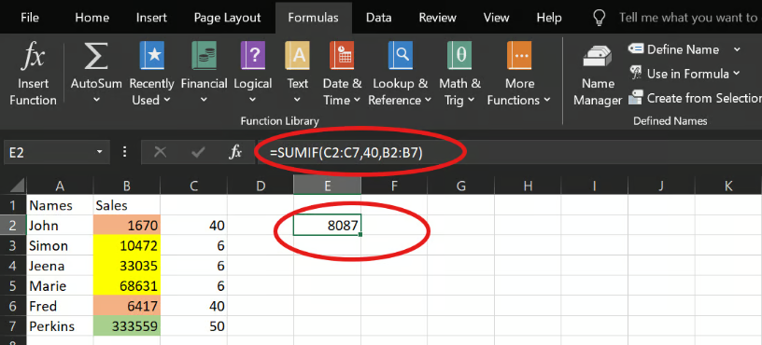Open Math & Trig functions icon
Viewport: 762px width, 345px height.
point(459,56)
